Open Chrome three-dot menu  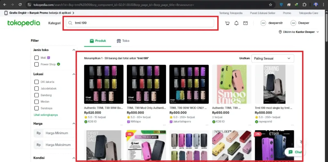pyautogui.click(x=324, y=4)
